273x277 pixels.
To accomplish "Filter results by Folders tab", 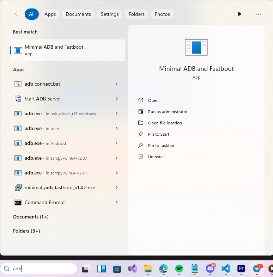I will [x=136, y=14].
